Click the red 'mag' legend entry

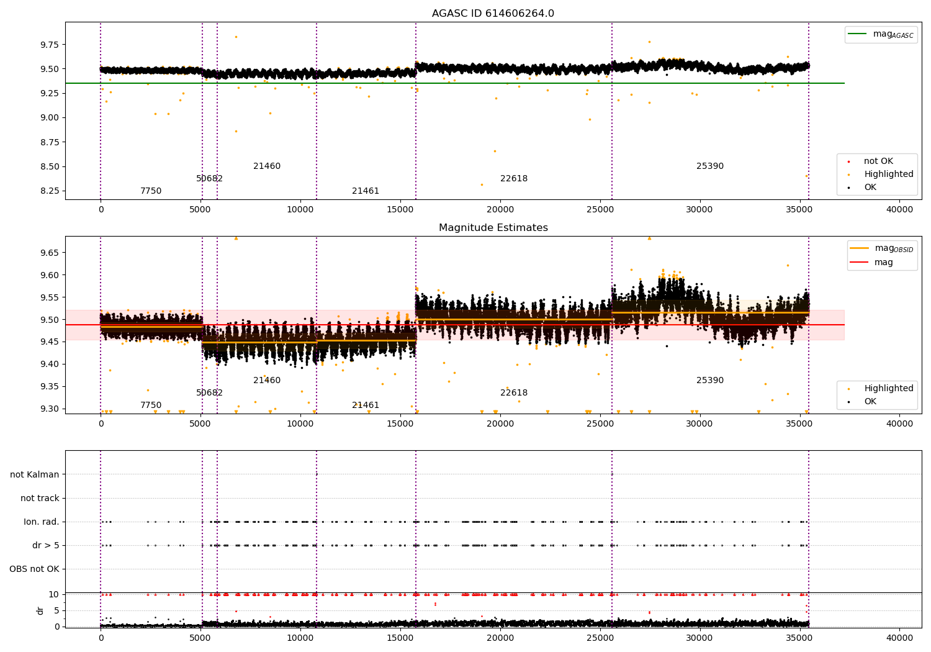(x=871, y=263)
